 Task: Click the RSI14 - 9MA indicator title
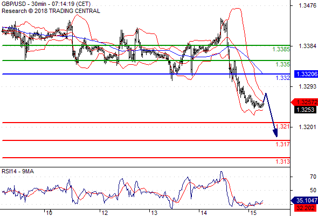(18, 172)
